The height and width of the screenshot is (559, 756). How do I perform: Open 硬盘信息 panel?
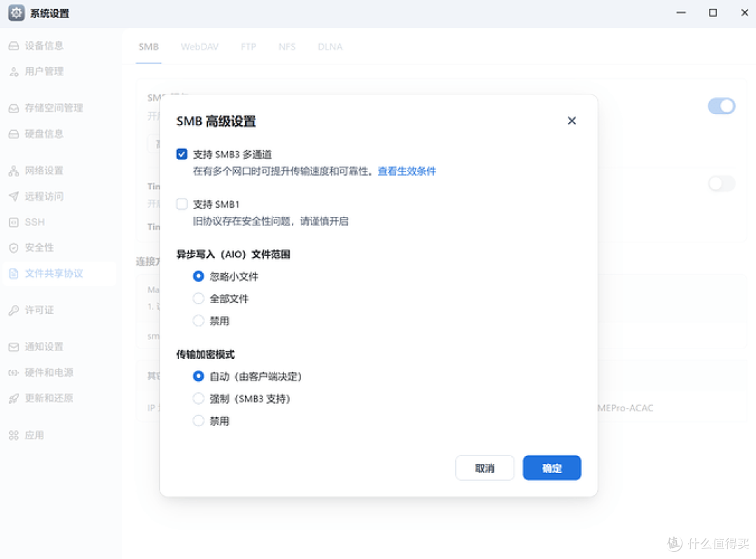[43, 134]
